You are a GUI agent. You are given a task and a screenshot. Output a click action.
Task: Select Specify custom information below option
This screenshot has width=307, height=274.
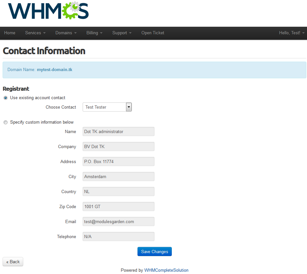pyautogui.click(x=6, y=122)
